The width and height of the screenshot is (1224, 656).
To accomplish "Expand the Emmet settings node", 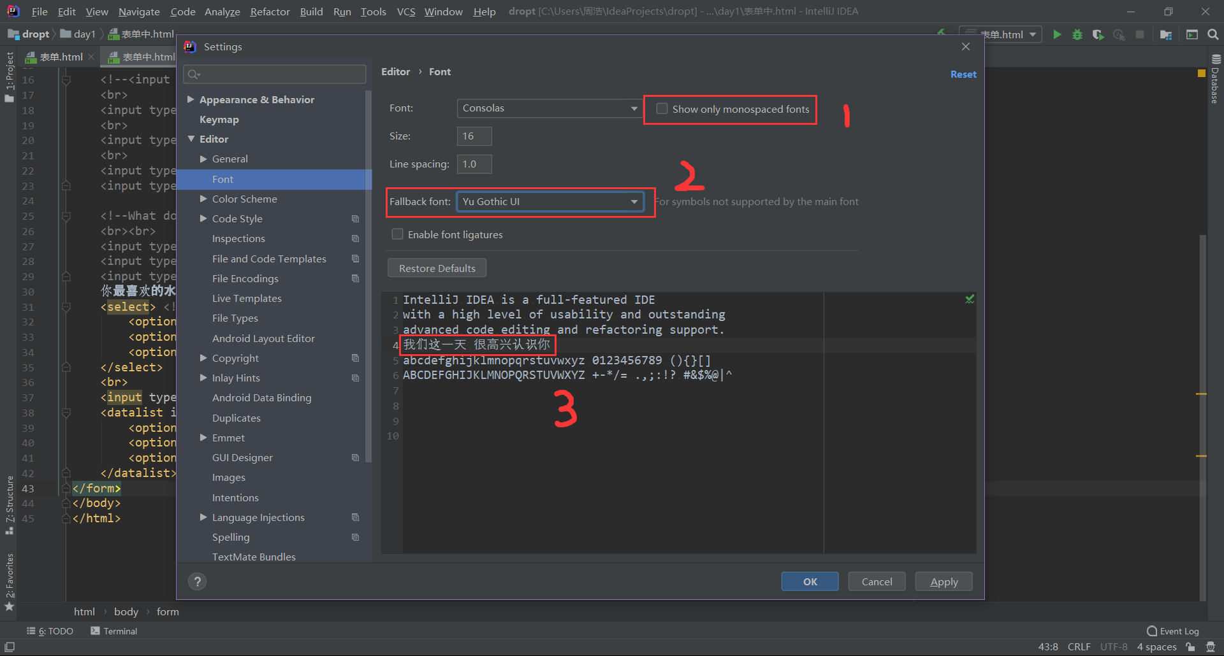I will [203, 438].
